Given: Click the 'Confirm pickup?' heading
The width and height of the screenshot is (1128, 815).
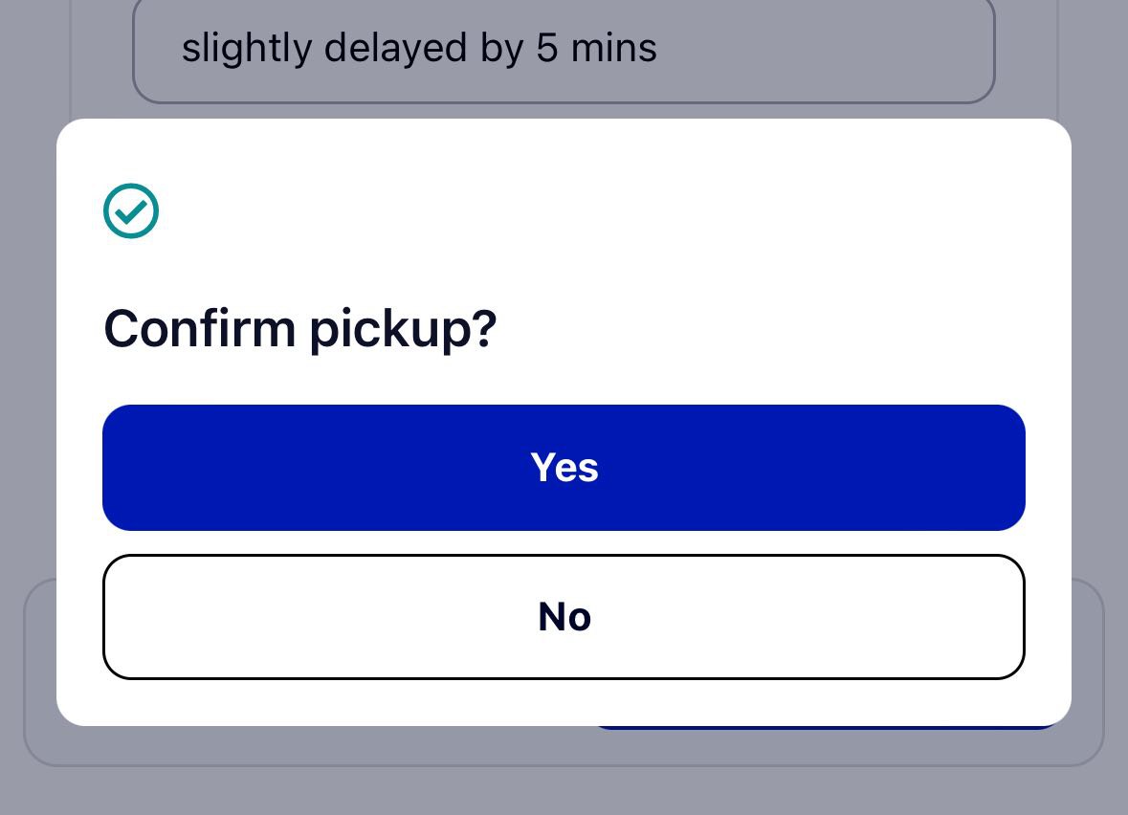Looking at the screenshot, I should 300,329.
